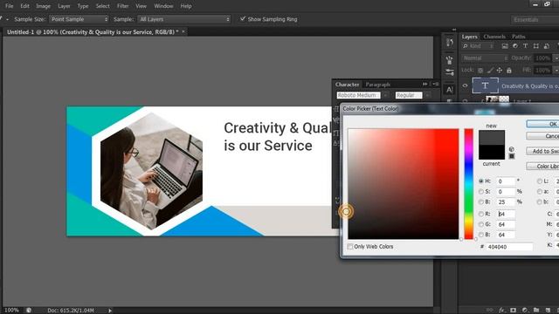Image resolution: width=559 pixels, height=314 pixels.
Task: Open the Sample Size dropdown
Action: point(79,19)
